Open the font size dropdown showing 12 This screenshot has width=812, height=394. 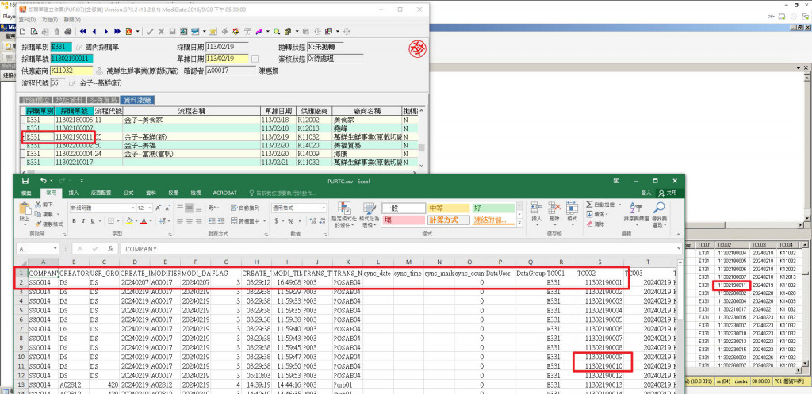click(x=150, y=208)
